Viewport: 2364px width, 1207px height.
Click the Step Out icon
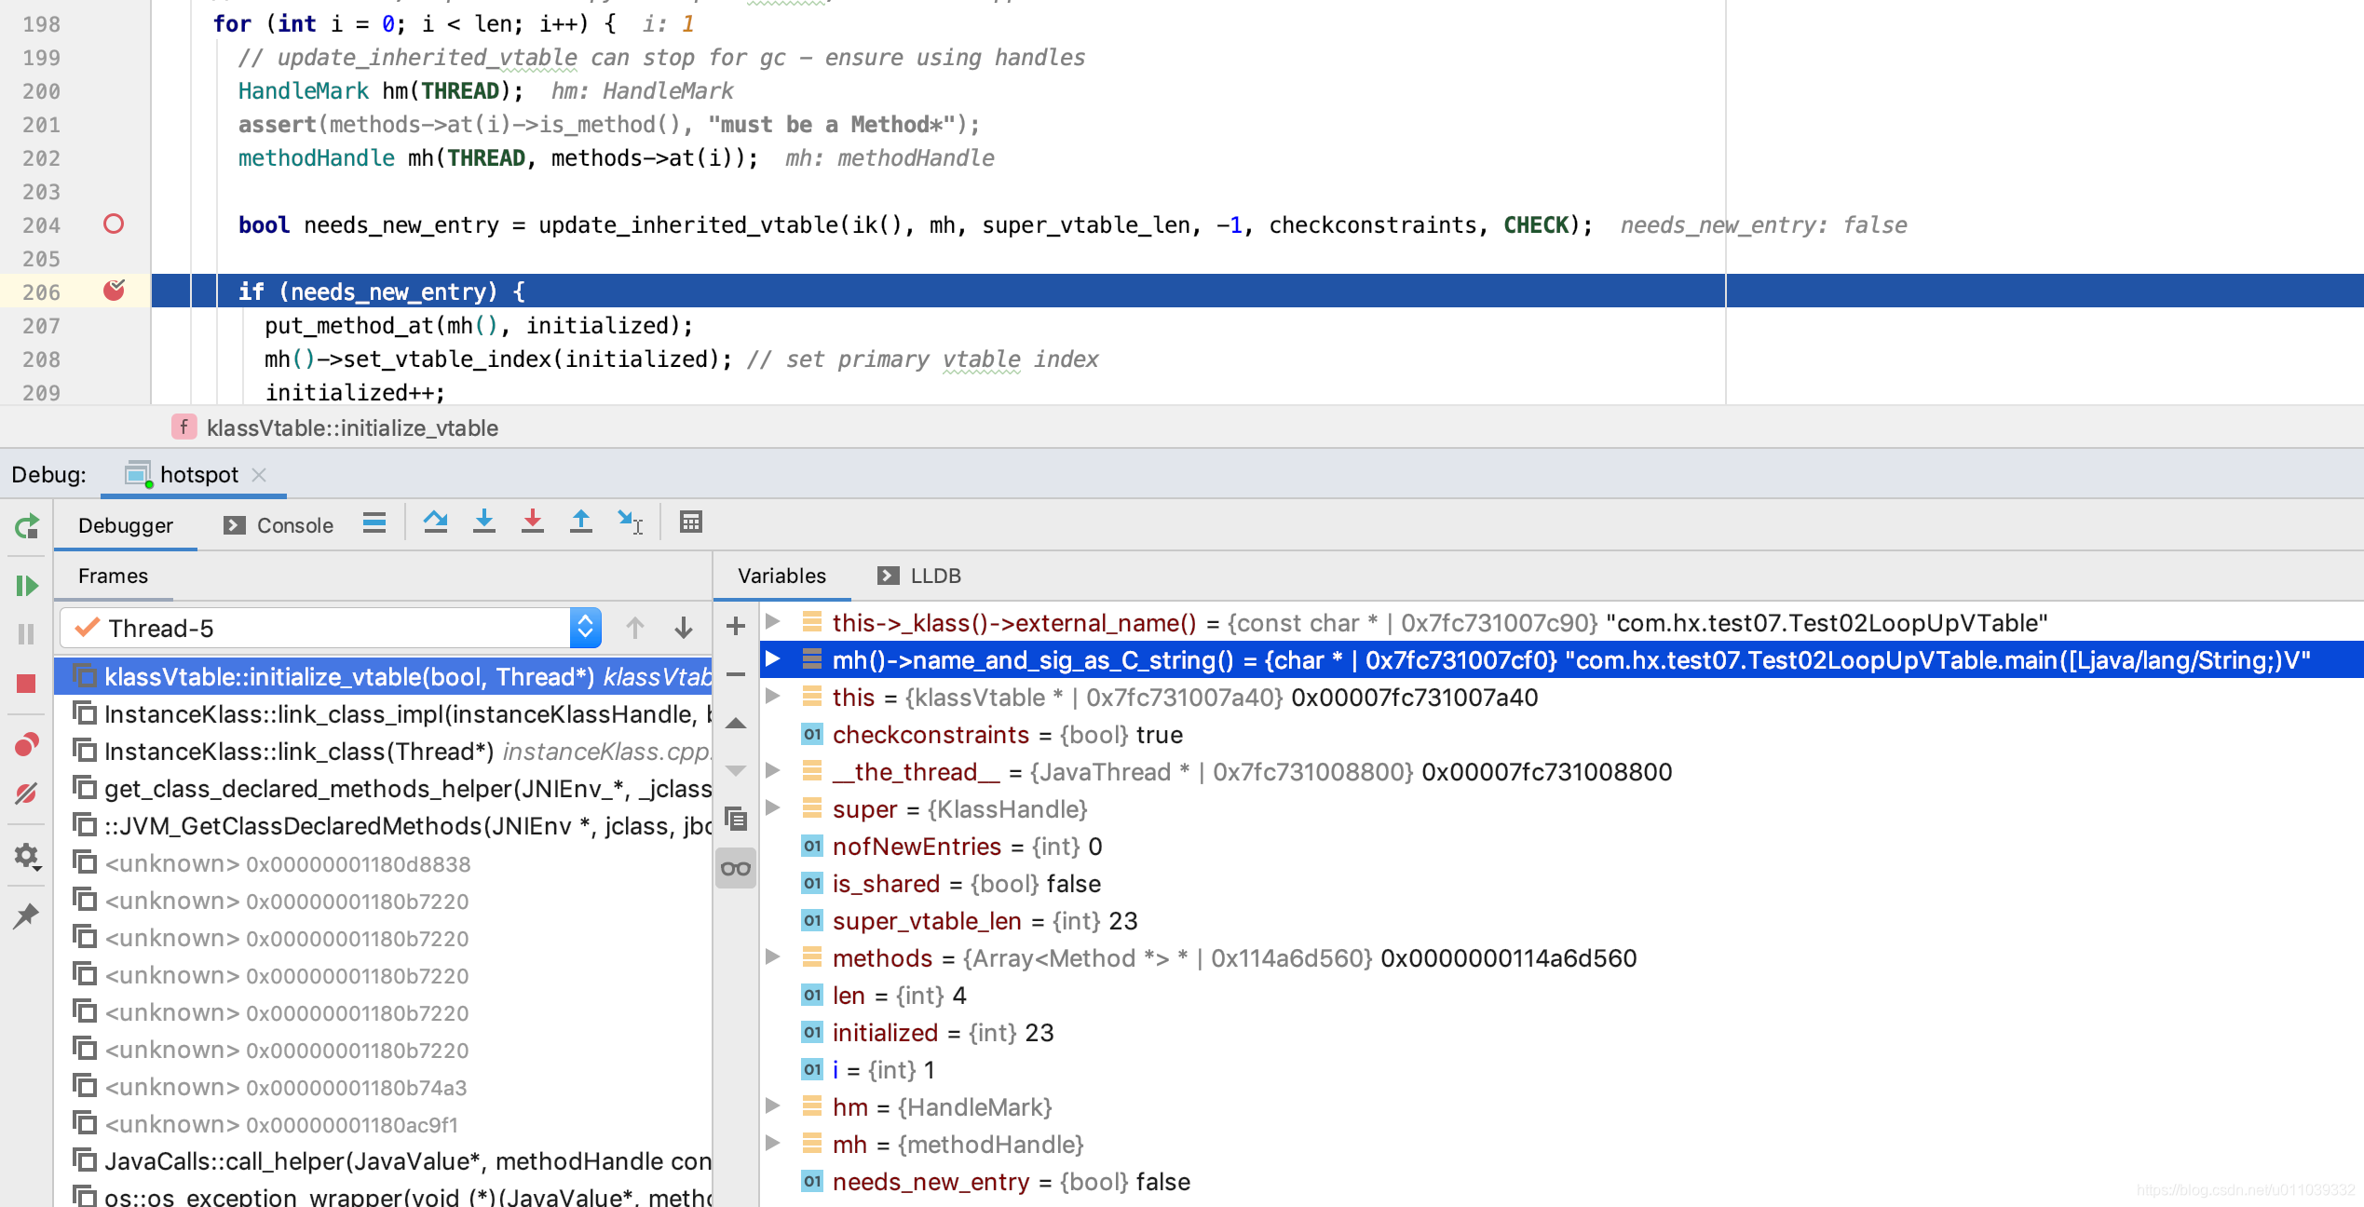580,522
